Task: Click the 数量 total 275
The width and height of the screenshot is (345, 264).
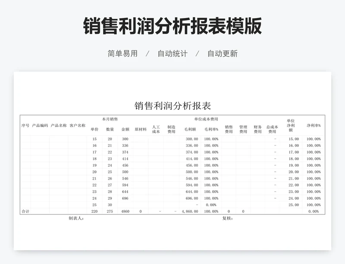Action: click(110, 211)
